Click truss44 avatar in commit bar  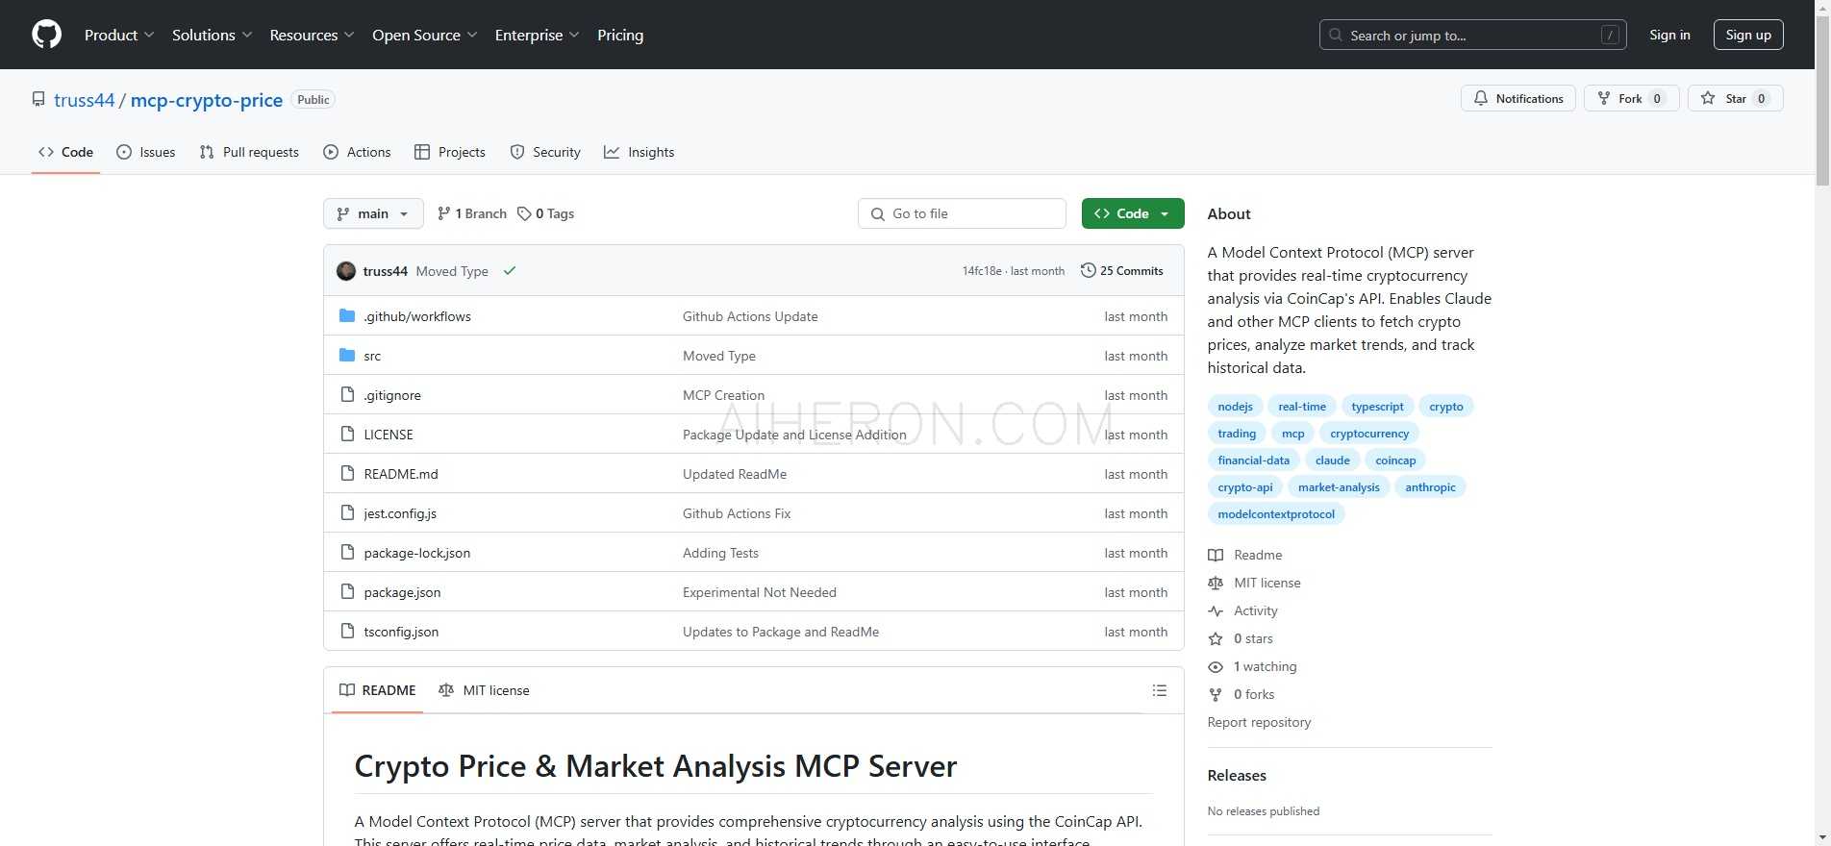tap(346, 271)
